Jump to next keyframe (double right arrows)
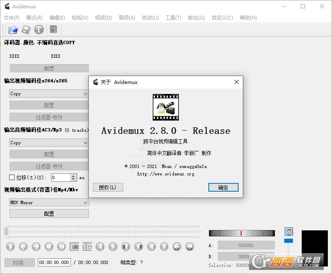Viewport: 332px width, 274px height. click(x=61, y=247)
